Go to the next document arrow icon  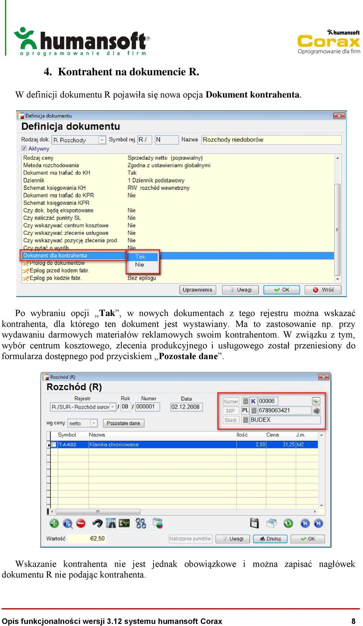[318, 523]
